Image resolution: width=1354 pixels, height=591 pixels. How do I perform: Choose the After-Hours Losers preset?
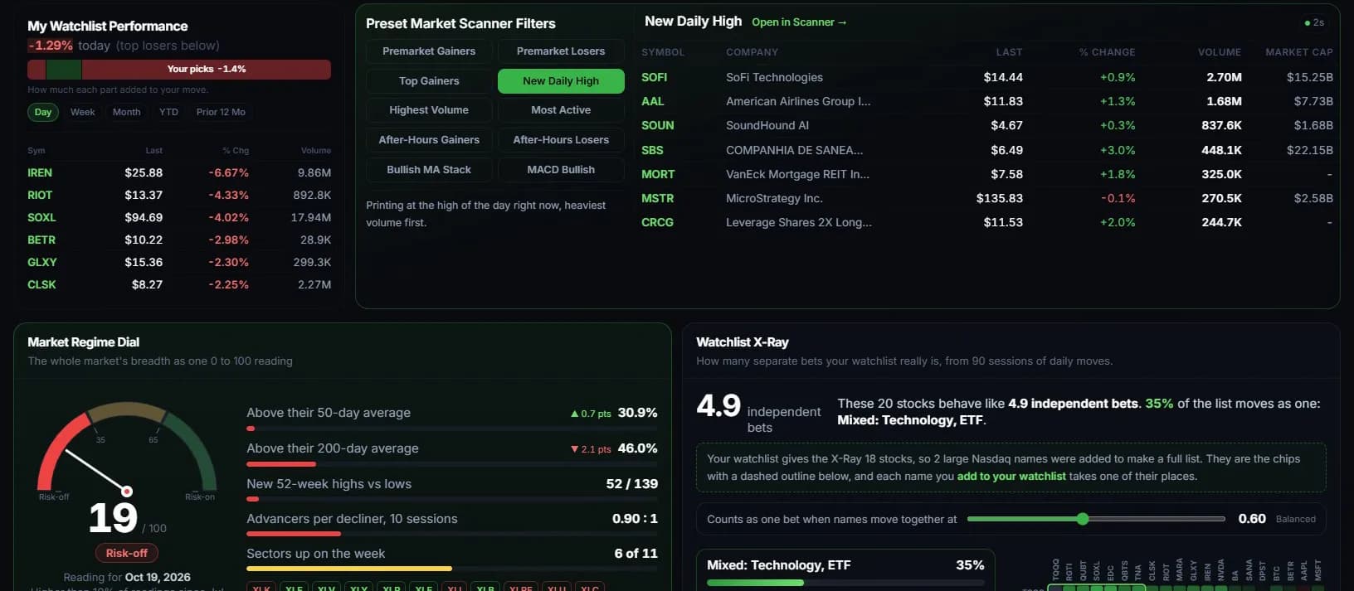tap(561, 140)
